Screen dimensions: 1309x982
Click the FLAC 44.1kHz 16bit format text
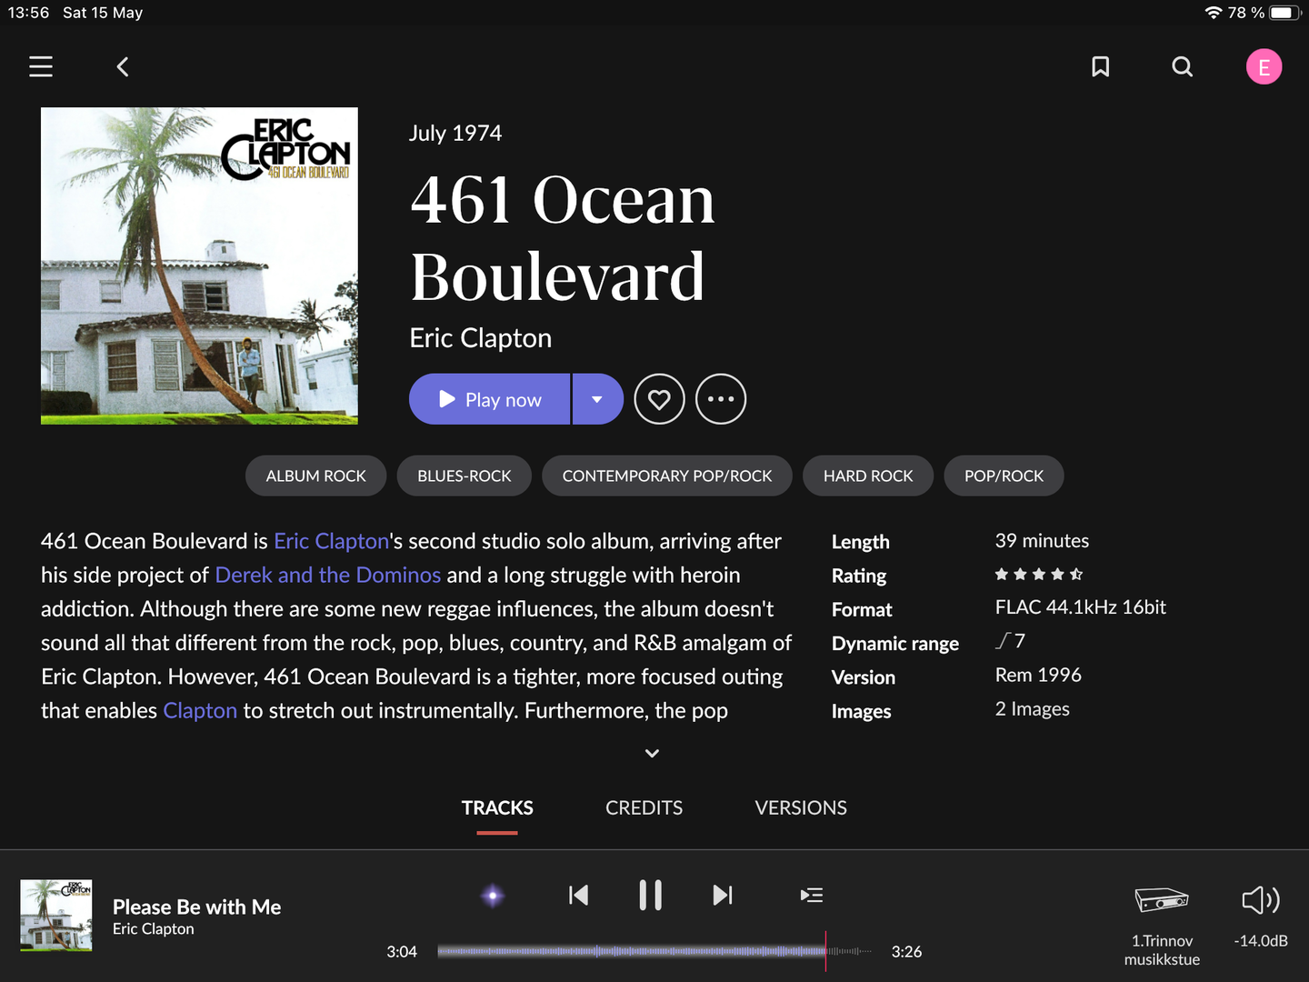tap(1081, 607)
